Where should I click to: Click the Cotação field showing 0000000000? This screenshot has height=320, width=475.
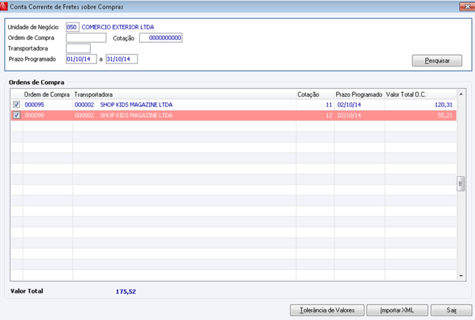point(161,38)
